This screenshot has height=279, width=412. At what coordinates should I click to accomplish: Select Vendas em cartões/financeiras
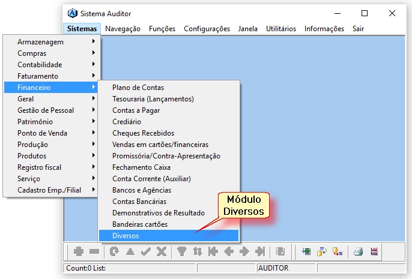[169, 145]
